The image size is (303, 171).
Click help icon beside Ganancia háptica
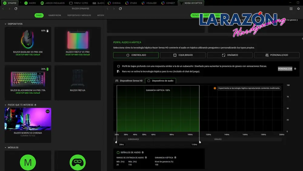[x=175, y=158]
